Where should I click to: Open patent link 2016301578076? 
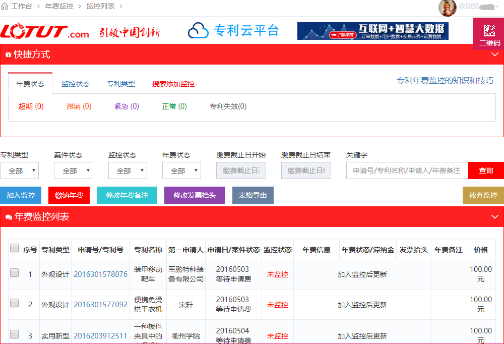click(x=101, y=274)
